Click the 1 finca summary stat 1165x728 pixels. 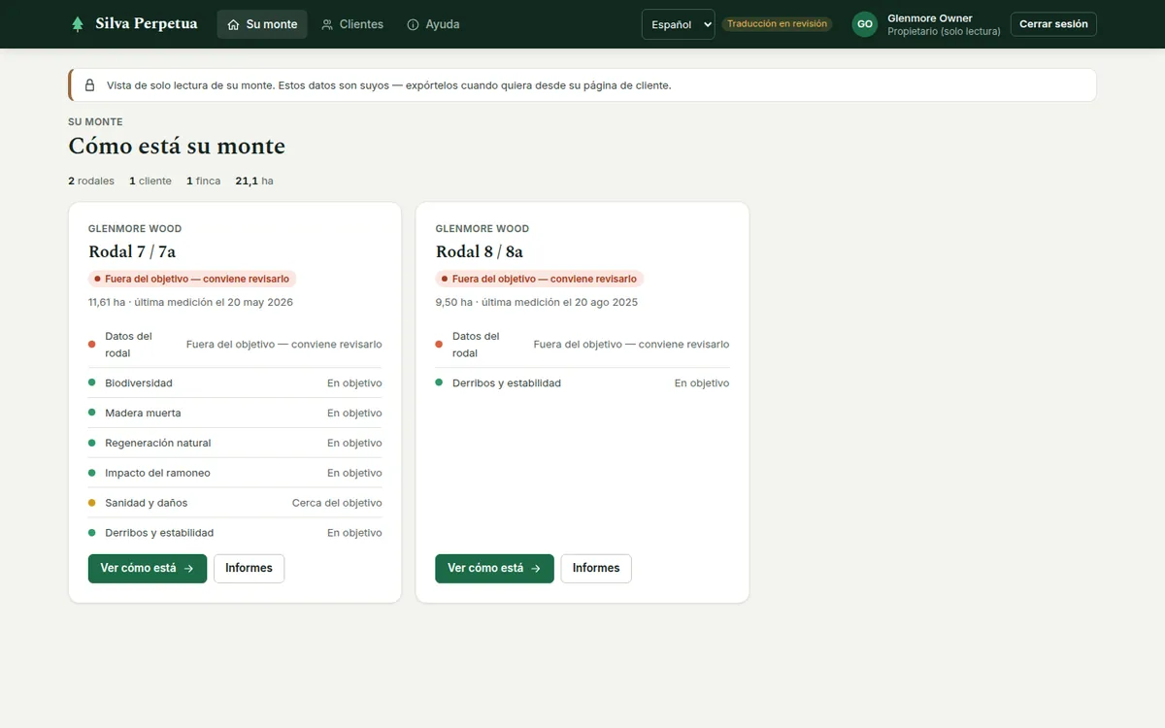click(204, 181)
